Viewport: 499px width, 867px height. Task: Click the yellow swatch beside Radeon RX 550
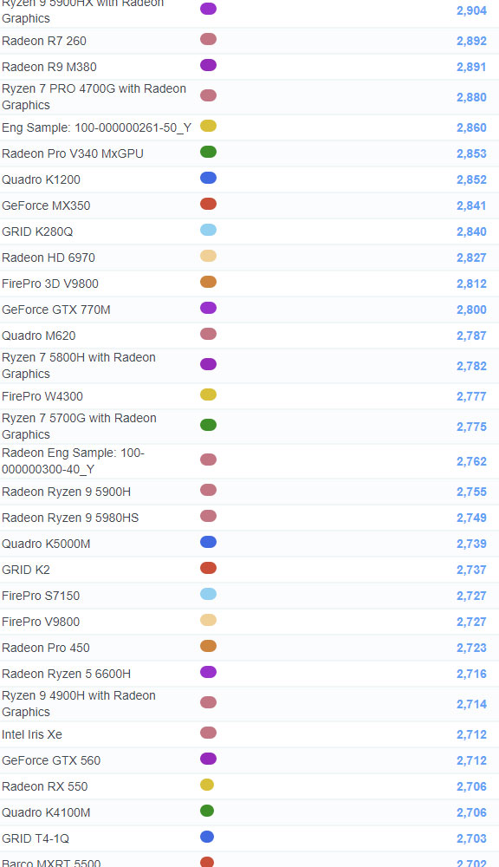pyautogui.click(x=207, y=786)
